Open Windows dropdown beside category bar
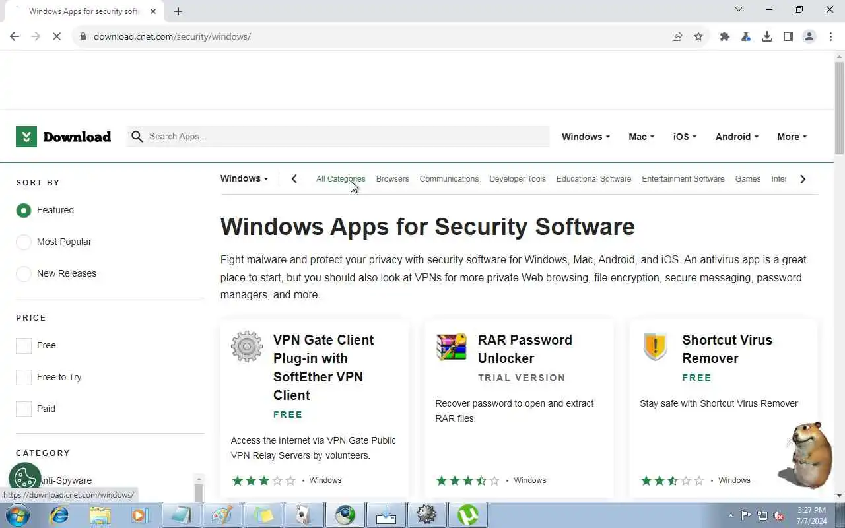 pos(244,178)
